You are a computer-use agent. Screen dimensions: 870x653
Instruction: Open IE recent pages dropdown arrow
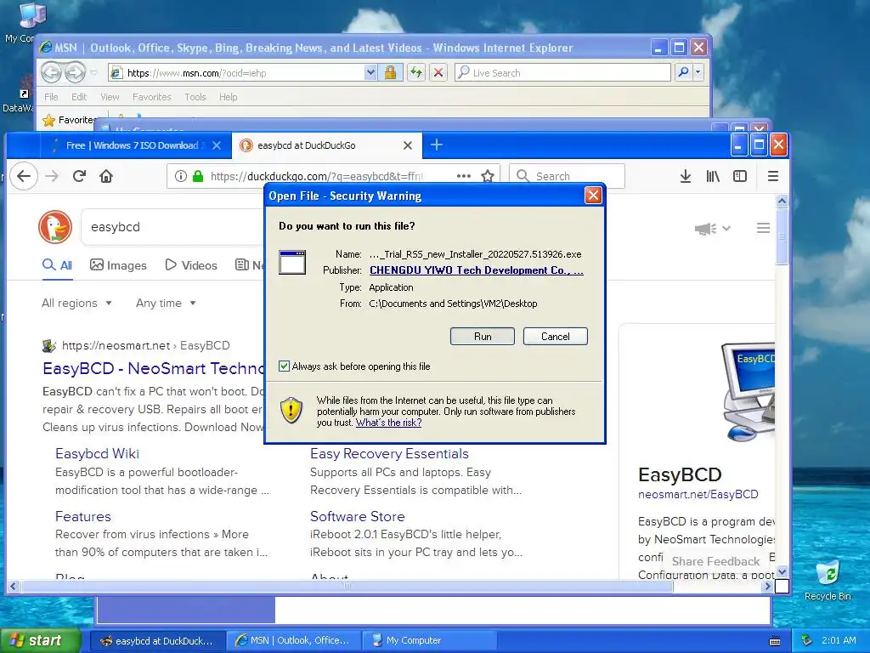click(93, 72)
